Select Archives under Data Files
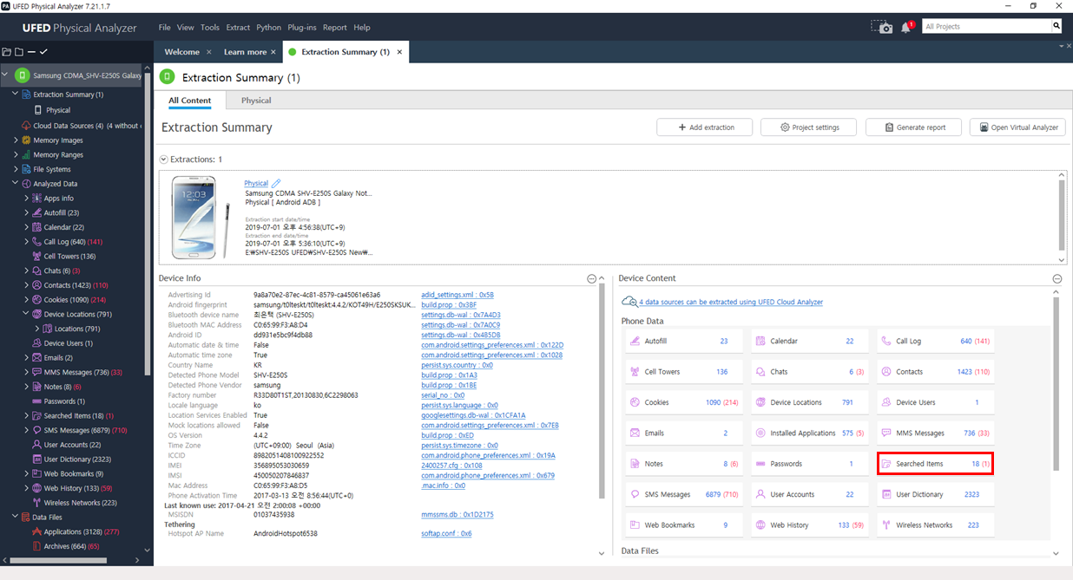Image resolution: width=1073 pixels, height=580 pixels. click(71, 546)
